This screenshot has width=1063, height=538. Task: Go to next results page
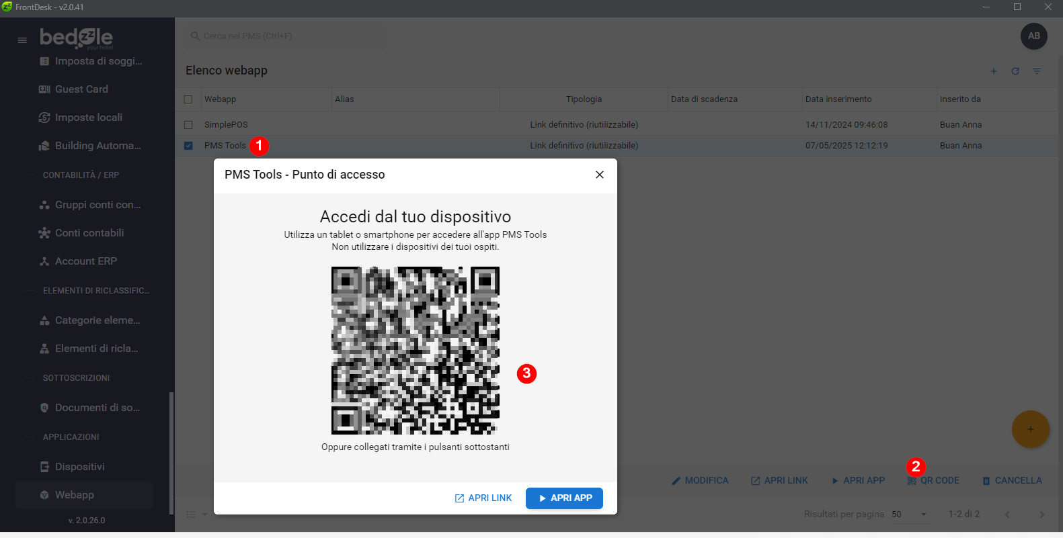tap(1041, 514)
